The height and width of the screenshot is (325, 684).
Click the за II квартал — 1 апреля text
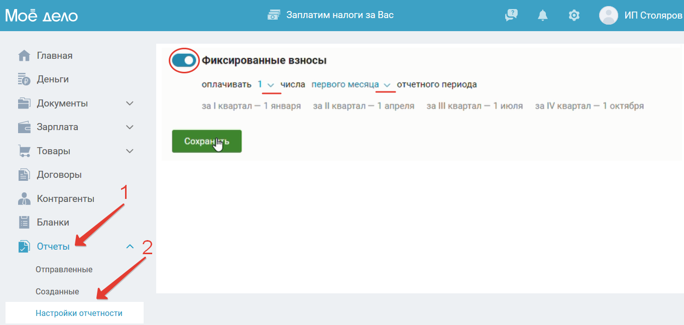(x=364, y=106)
